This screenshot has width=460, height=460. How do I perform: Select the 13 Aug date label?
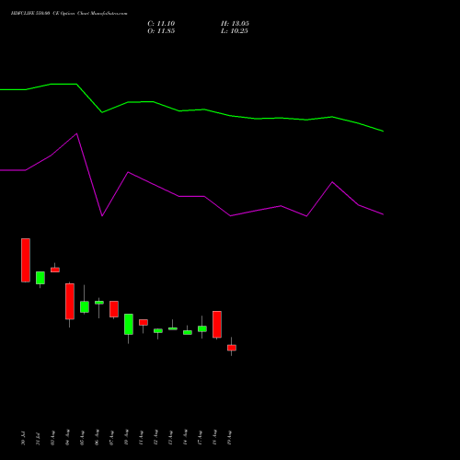point(170,437)
